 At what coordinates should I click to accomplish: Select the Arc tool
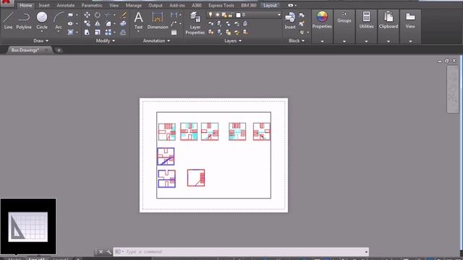(x=59, y=21)
